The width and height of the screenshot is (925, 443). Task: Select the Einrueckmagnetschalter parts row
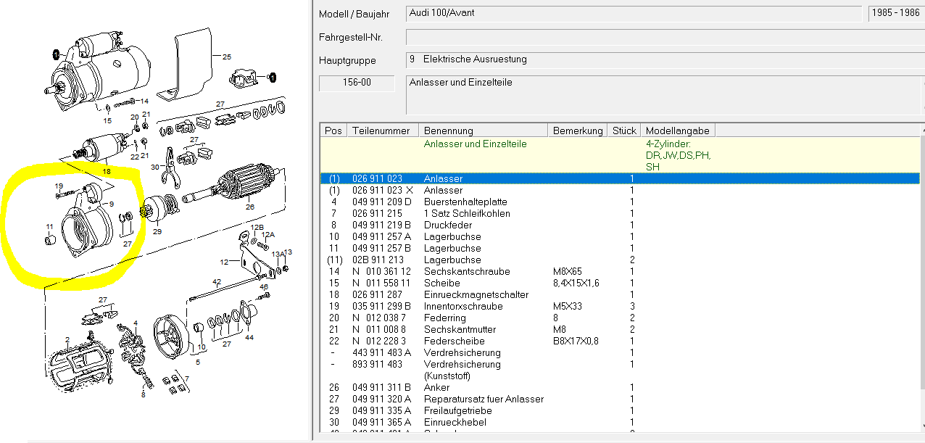tap(475, 294)
